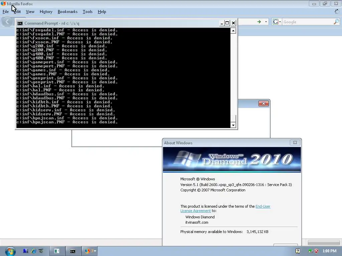This screenshot has height=256, width=342.
Task: Open the Start menu orb
Action: 10,251
